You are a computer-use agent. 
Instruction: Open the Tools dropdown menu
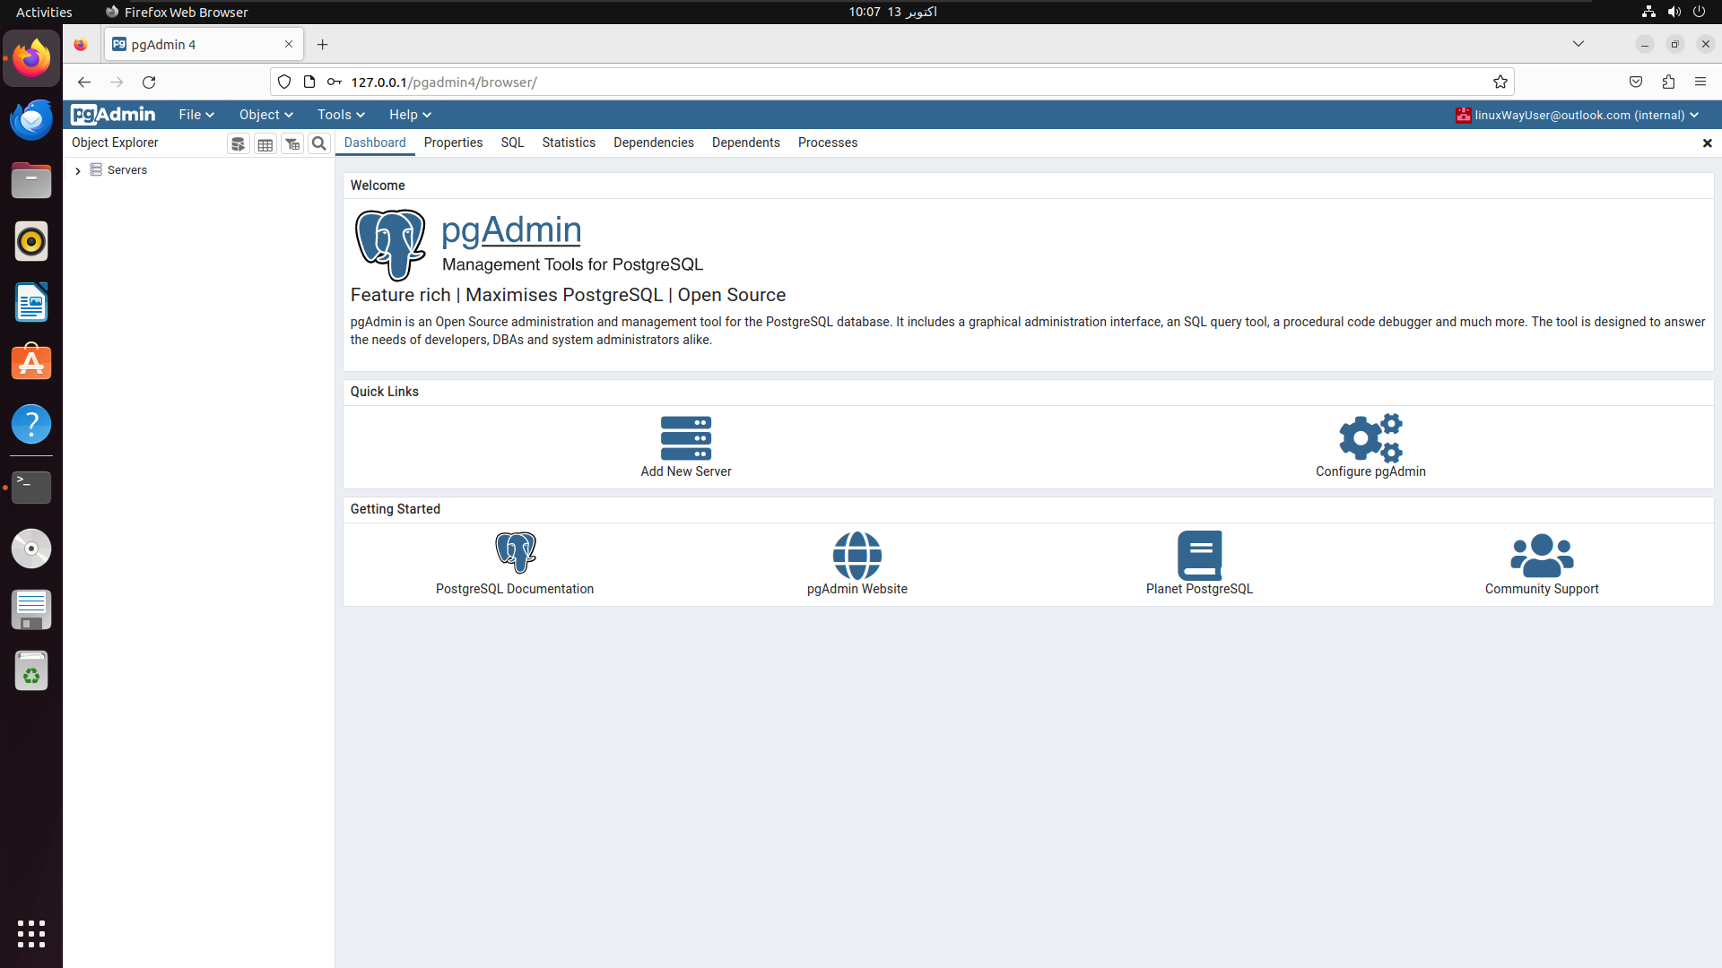(341, 115)
